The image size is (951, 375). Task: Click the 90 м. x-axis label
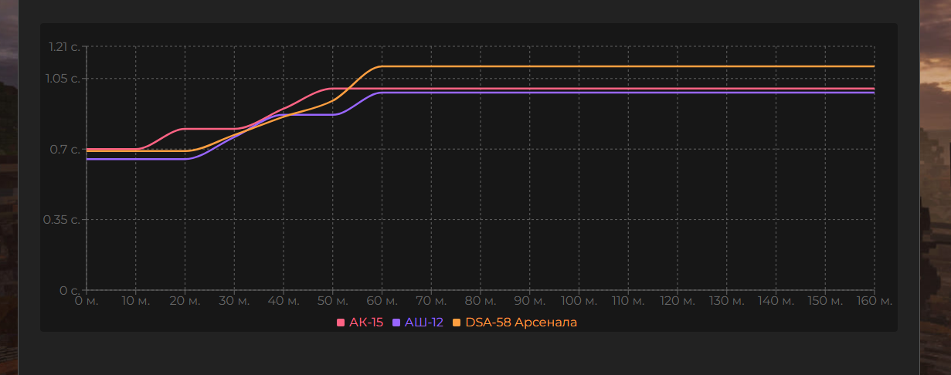pos(530,300)
